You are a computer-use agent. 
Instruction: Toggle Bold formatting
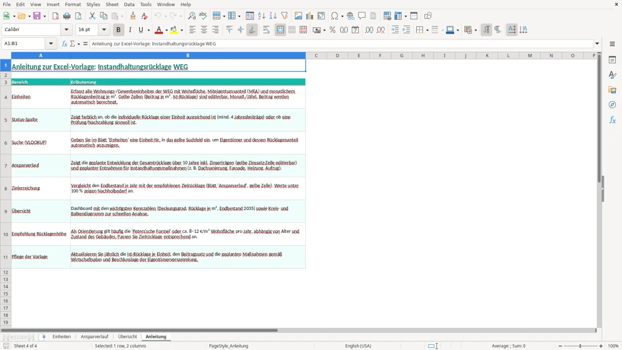tap(119, 30)
